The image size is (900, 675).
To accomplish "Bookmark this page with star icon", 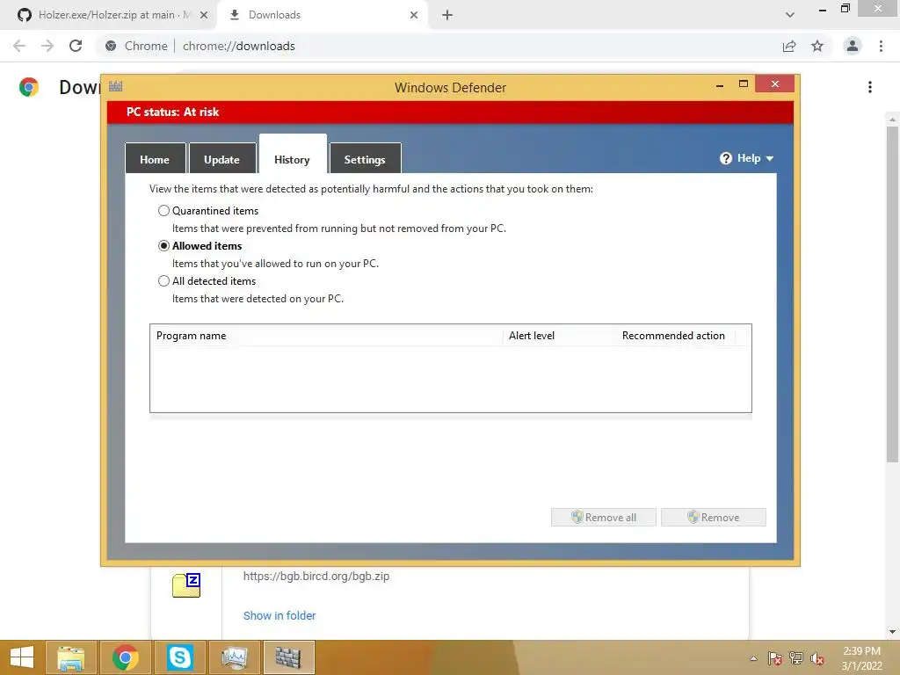I will [x=817, y=46].
